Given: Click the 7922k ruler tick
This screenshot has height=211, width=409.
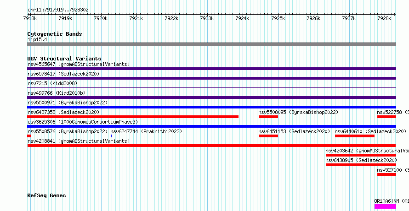Looking at the screenshot, I should (172, 18).
